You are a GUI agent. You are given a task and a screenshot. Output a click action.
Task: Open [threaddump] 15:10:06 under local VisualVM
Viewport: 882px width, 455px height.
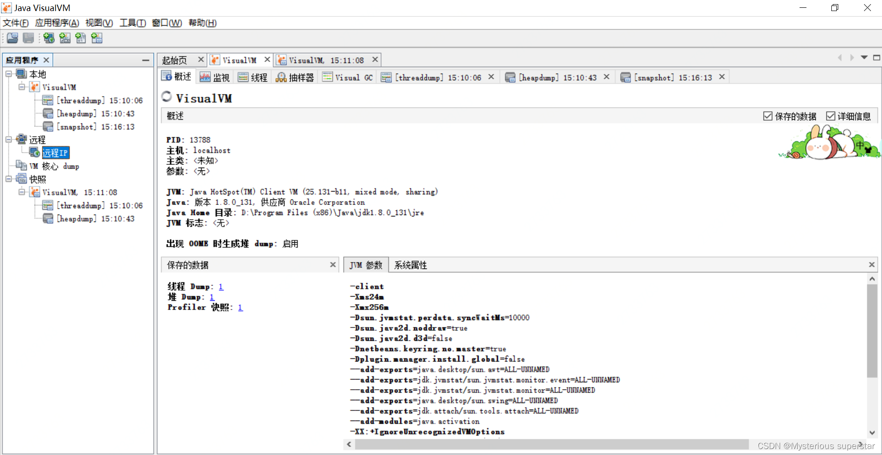coord(99,100)
